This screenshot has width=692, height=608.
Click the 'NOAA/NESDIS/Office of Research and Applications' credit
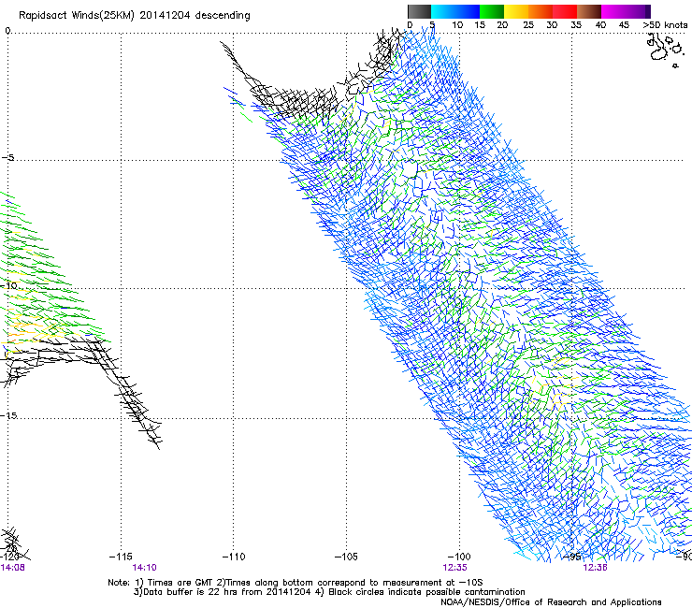coord(551,602)
